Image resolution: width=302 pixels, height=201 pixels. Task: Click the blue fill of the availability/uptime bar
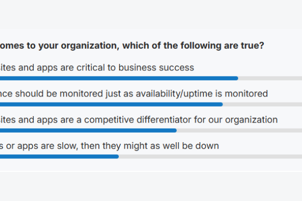pos(111,105)
